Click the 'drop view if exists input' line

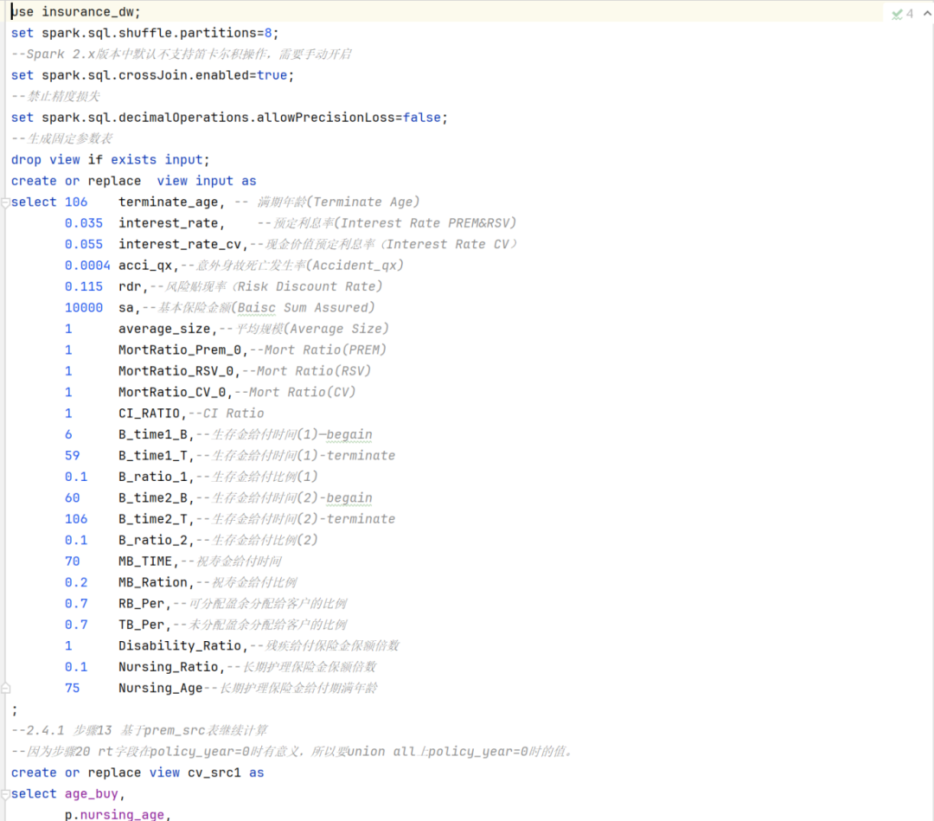[x=110, y=160]
